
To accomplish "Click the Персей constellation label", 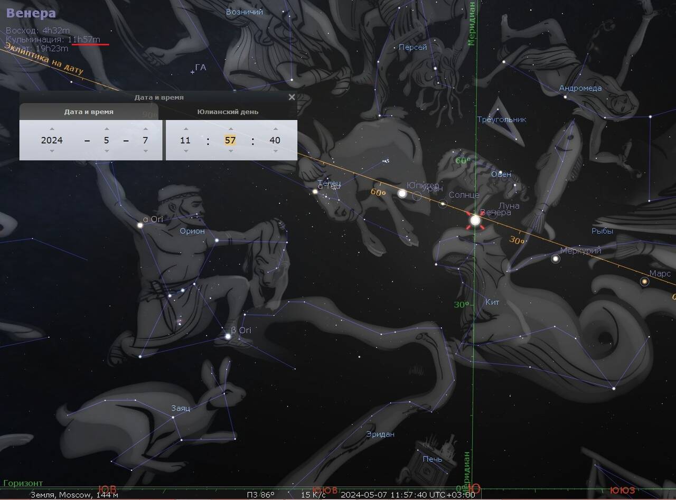I will click(412, 48).
